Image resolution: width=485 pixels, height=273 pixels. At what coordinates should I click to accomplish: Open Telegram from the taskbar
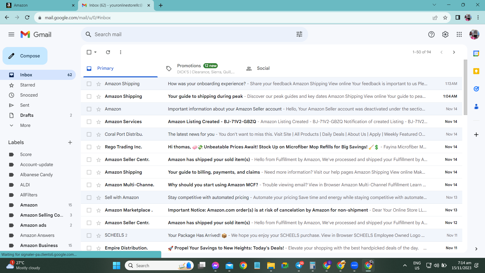pos(299,265)
